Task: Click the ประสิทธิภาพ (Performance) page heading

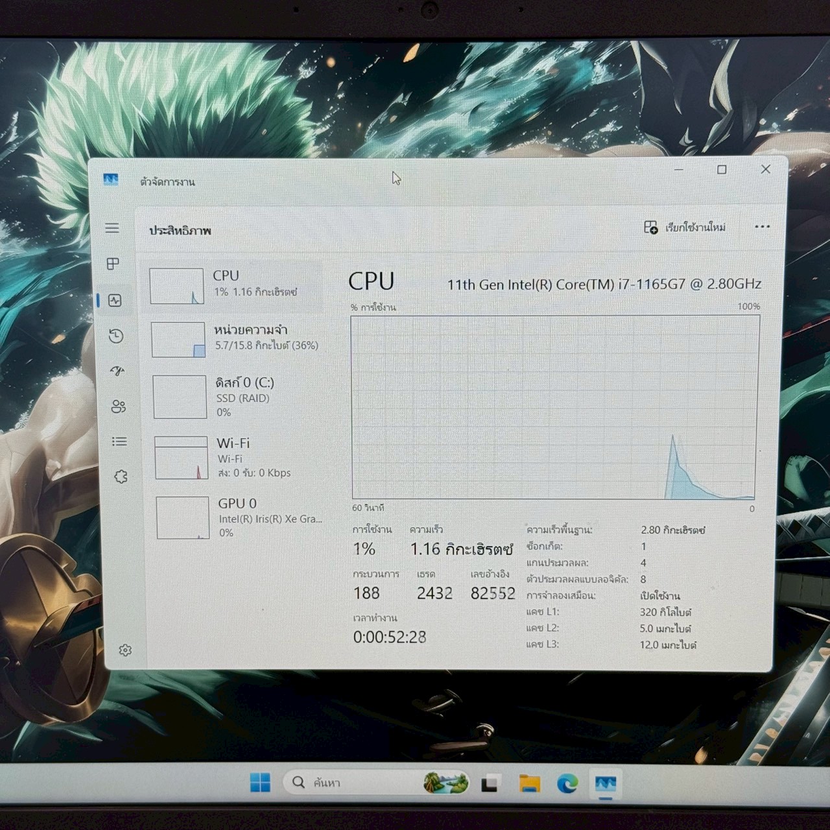Action: [180, 230]
